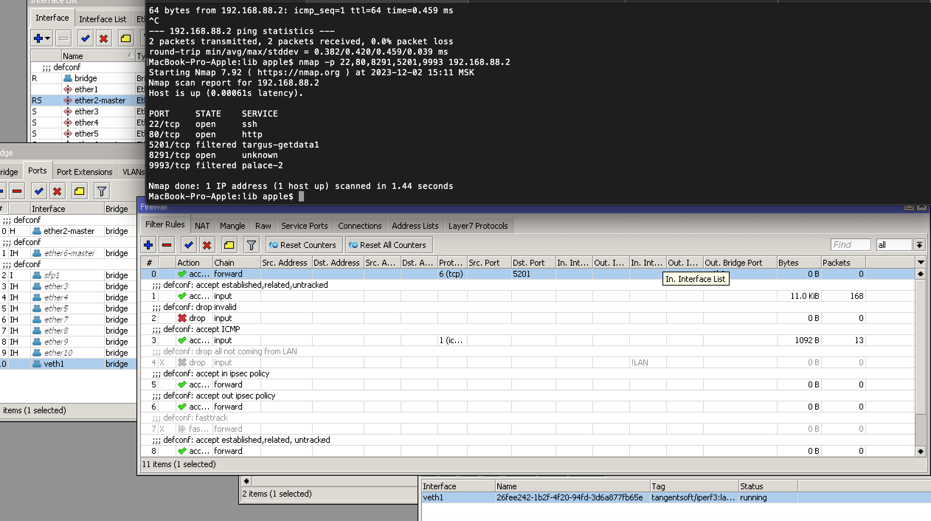Comment on bridge port yellow note
Viewport: 931px width, 521px height.
pyautogui.click(x=79, y=191)
